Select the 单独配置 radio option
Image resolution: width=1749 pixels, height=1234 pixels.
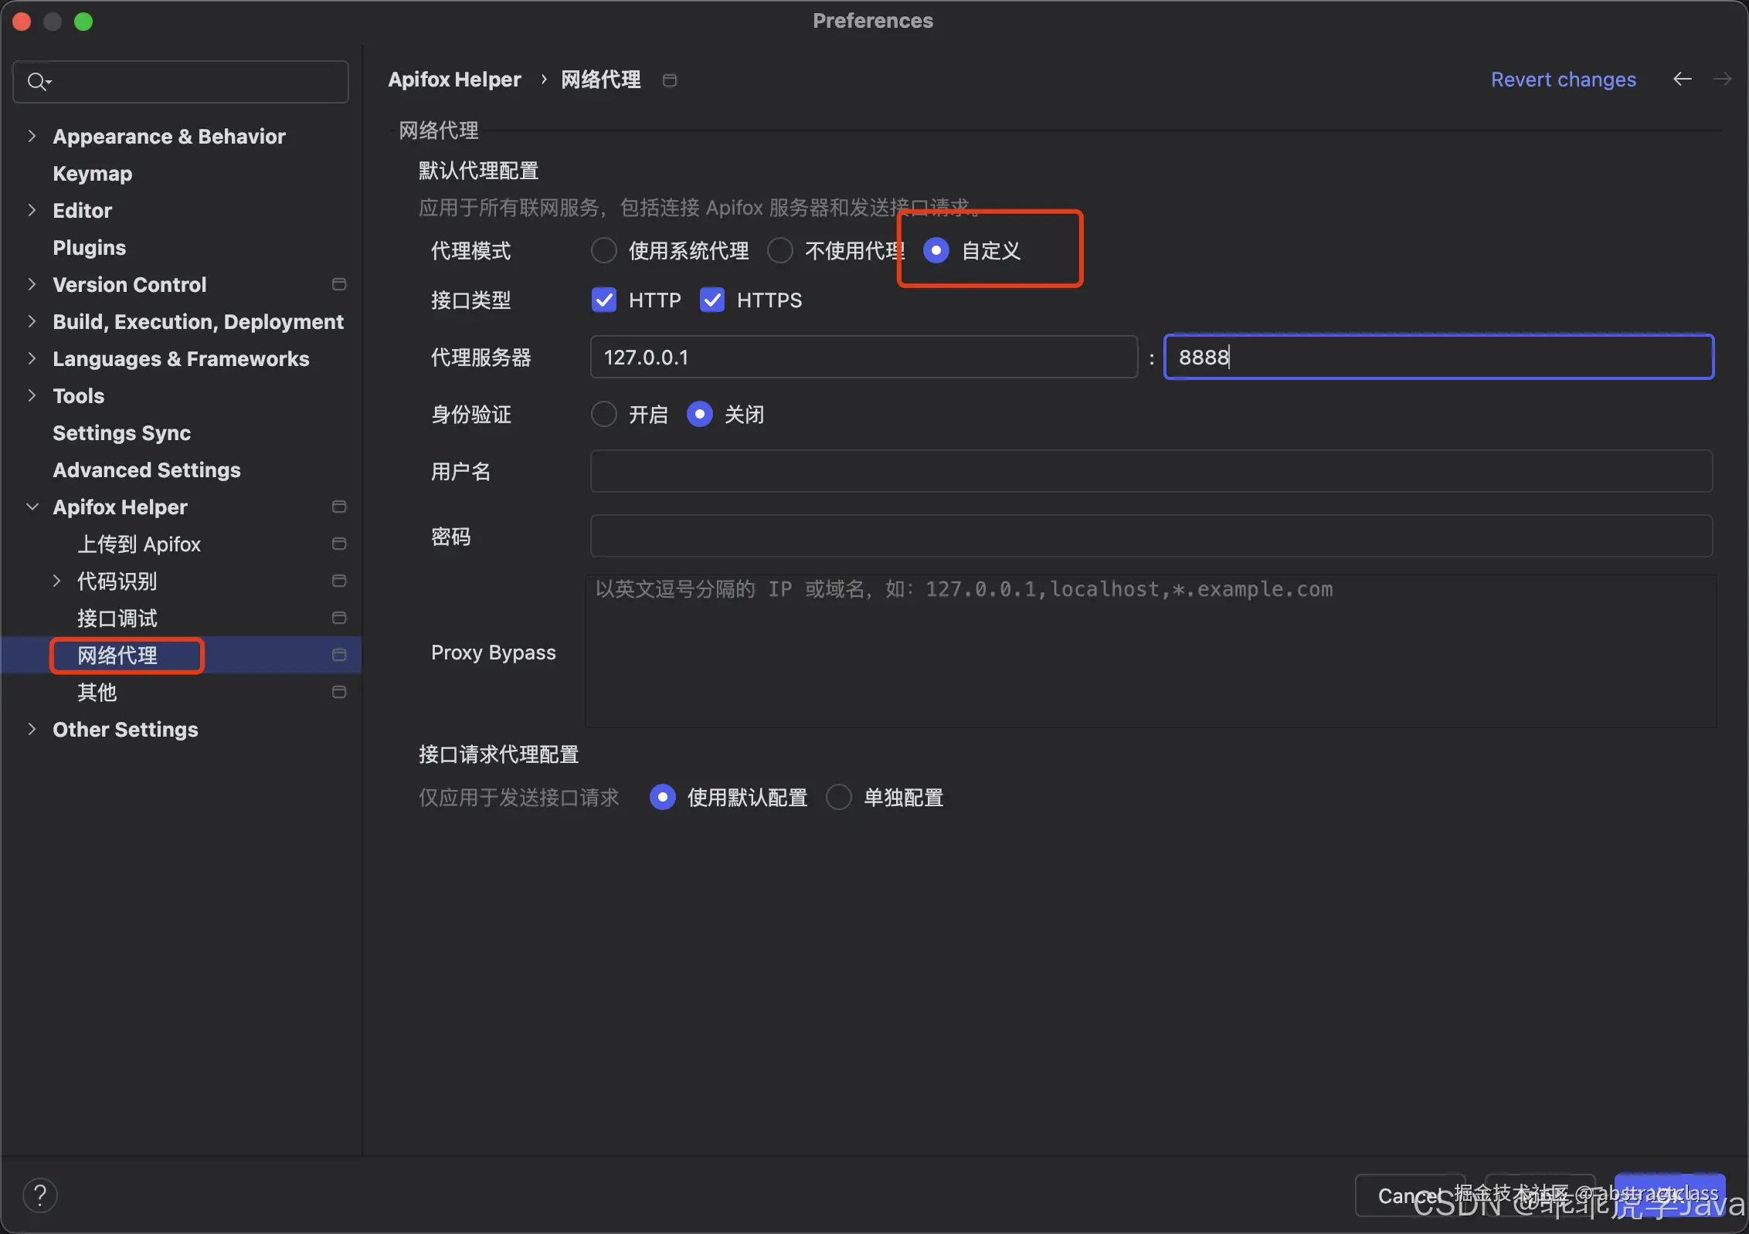[838, 797]
